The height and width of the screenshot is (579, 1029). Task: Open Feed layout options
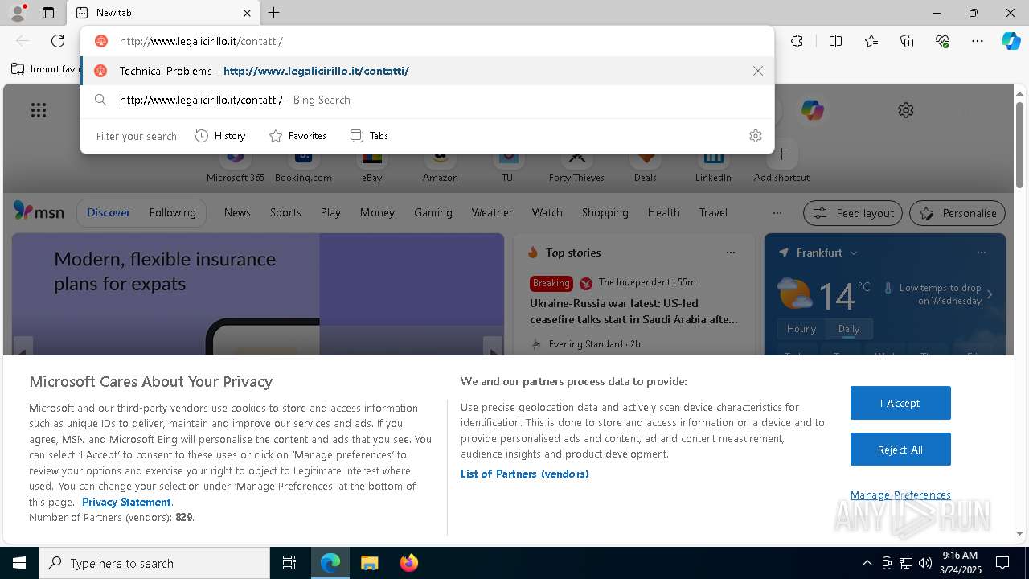pos(853,213)
